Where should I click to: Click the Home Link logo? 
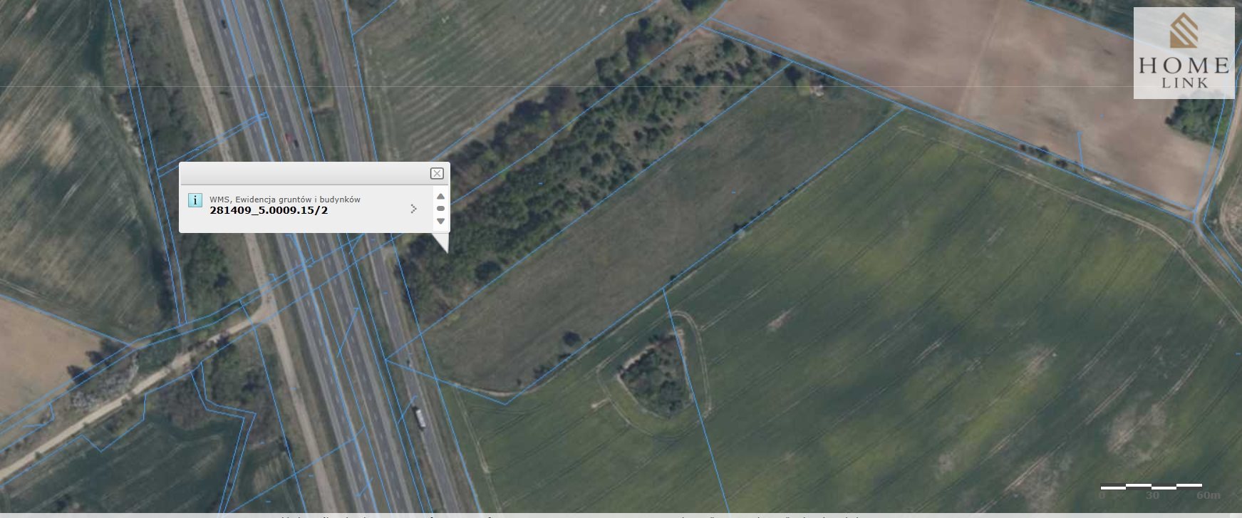click(x=1184, y=53)
